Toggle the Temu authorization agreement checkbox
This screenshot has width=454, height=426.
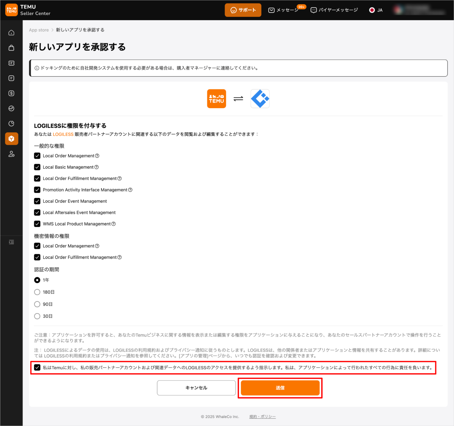[x=37, y=368]
